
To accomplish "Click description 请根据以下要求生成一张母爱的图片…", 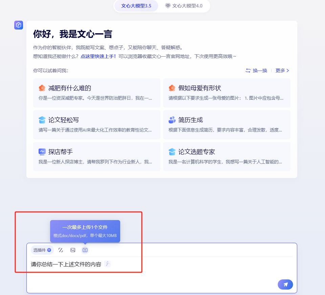I will (x=226, y=98).
